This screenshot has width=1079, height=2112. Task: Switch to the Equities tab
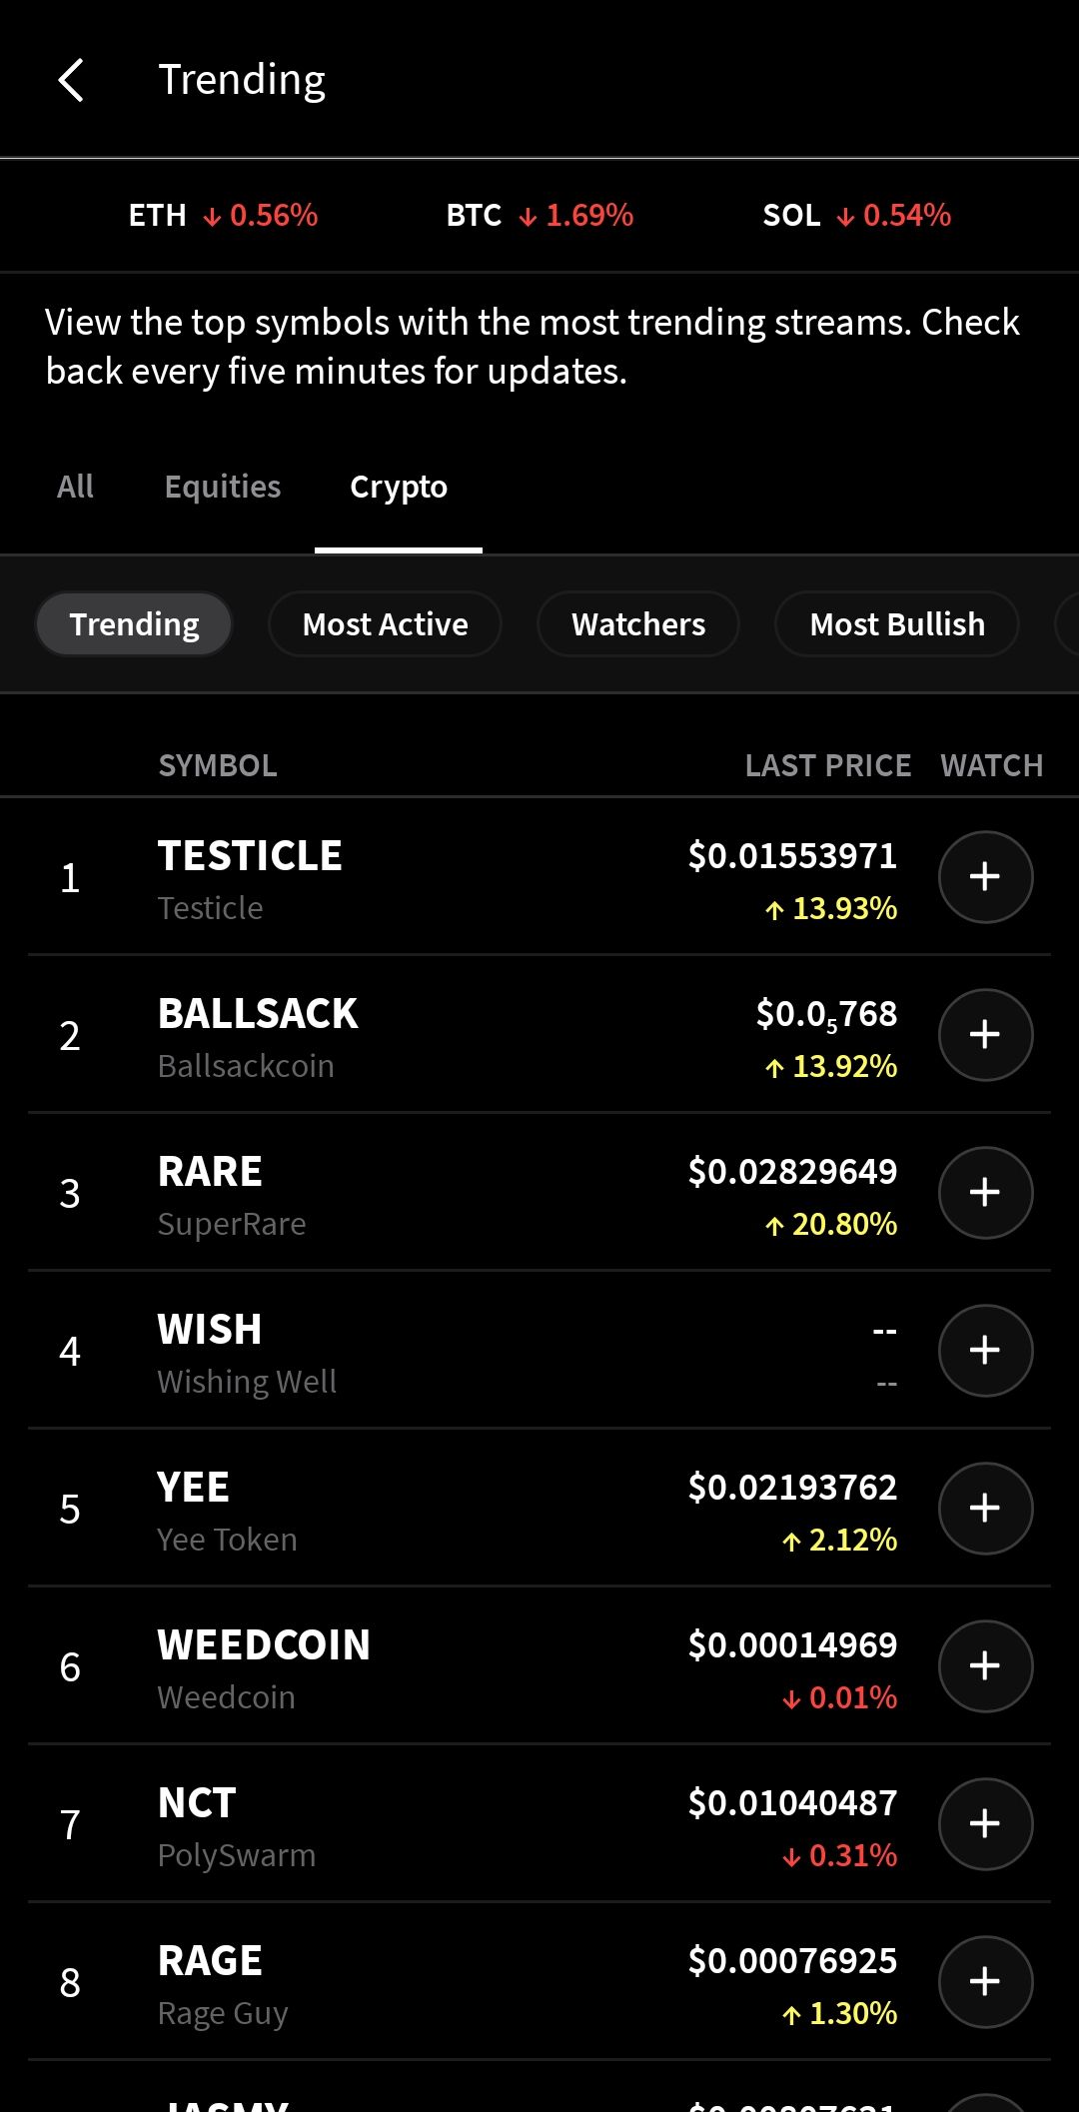pos(223,487)
